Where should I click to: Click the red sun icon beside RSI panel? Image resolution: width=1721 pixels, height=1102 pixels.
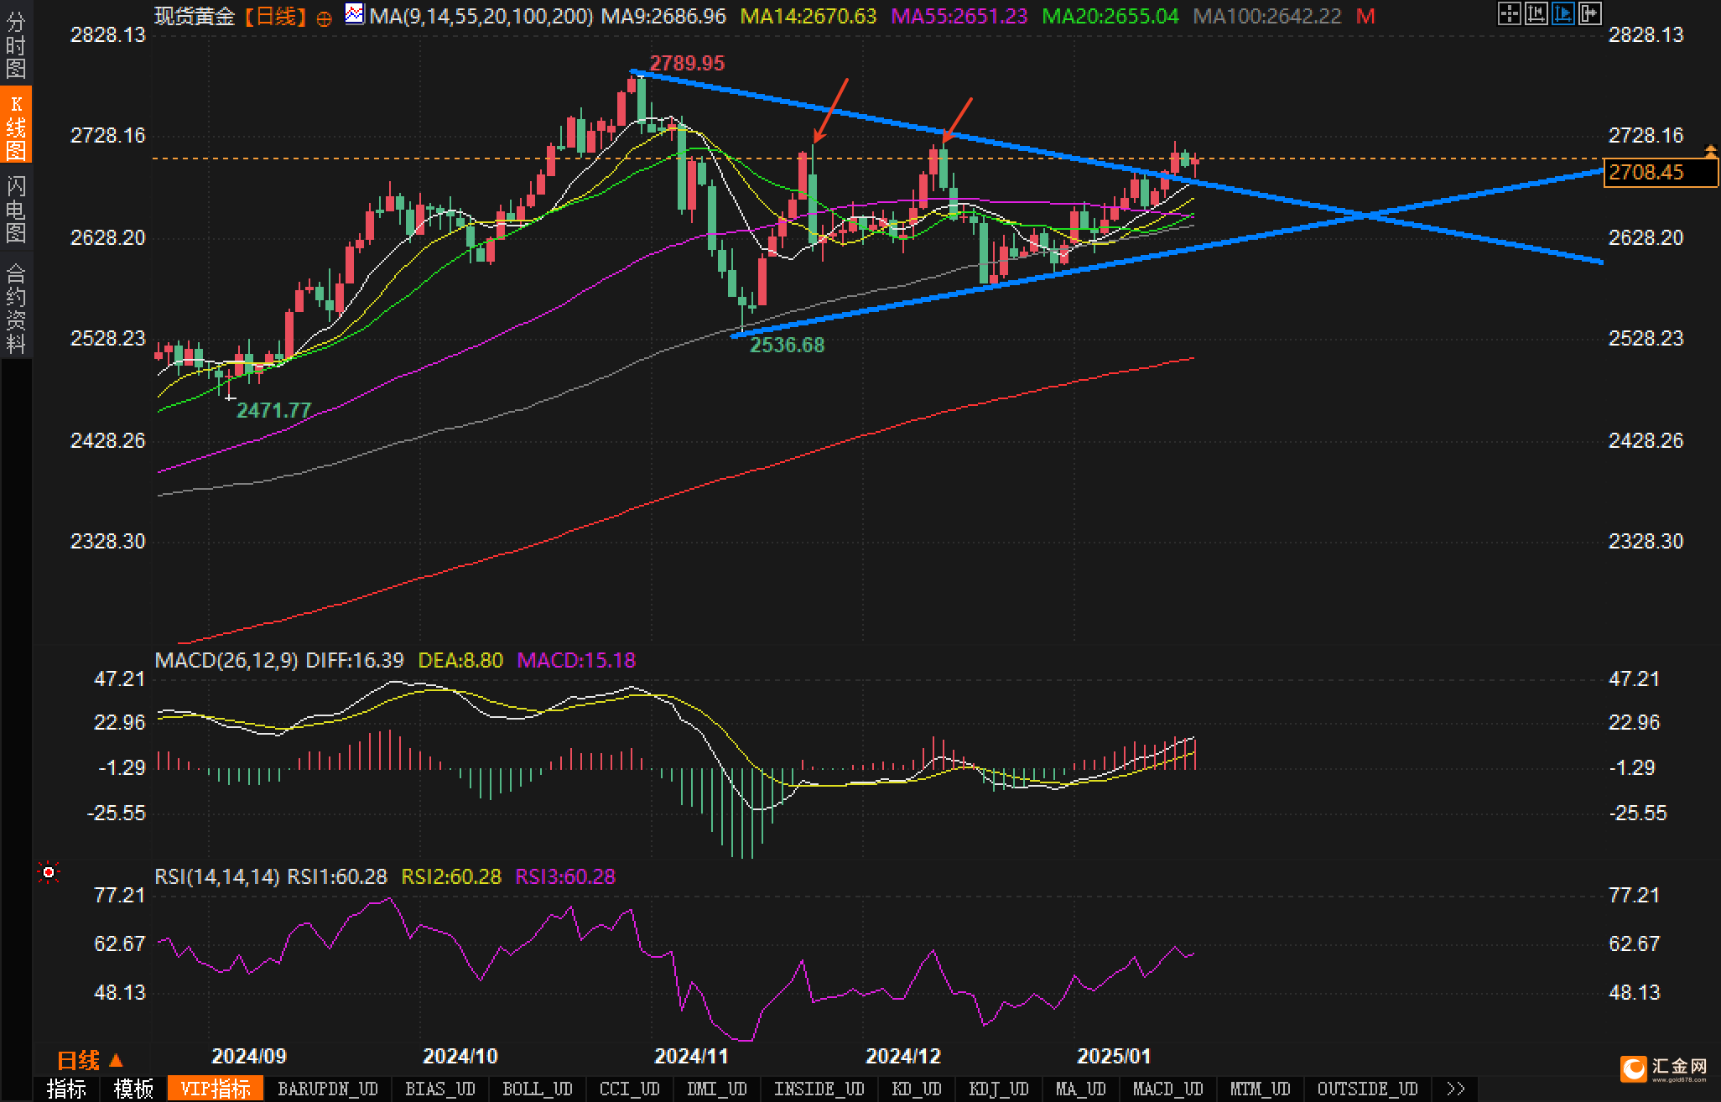coord(49,873)
